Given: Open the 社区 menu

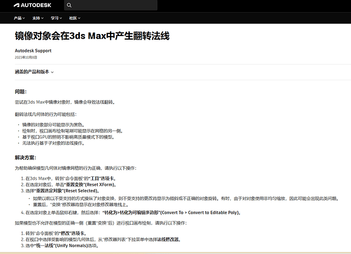Looking at the screenshot, I should (74, 18).
